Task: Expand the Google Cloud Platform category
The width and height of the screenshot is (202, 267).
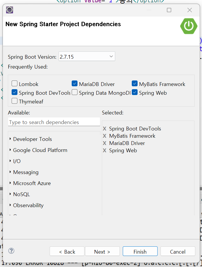Action: (x=10, y=150)
